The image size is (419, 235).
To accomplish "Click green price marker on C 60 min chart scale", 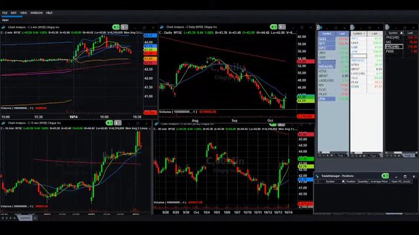I will pos(306,159).
